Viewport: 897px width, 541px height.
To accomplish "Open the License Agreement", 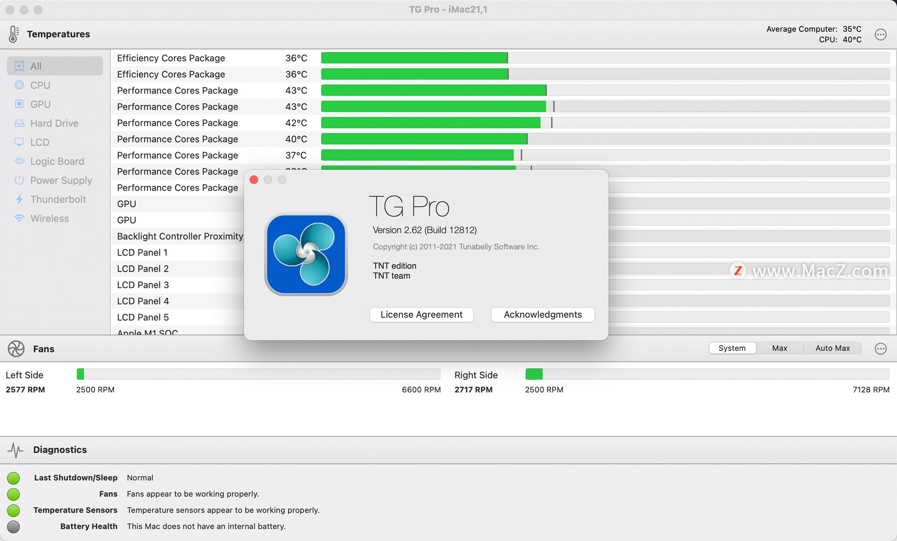I will 421,315.
